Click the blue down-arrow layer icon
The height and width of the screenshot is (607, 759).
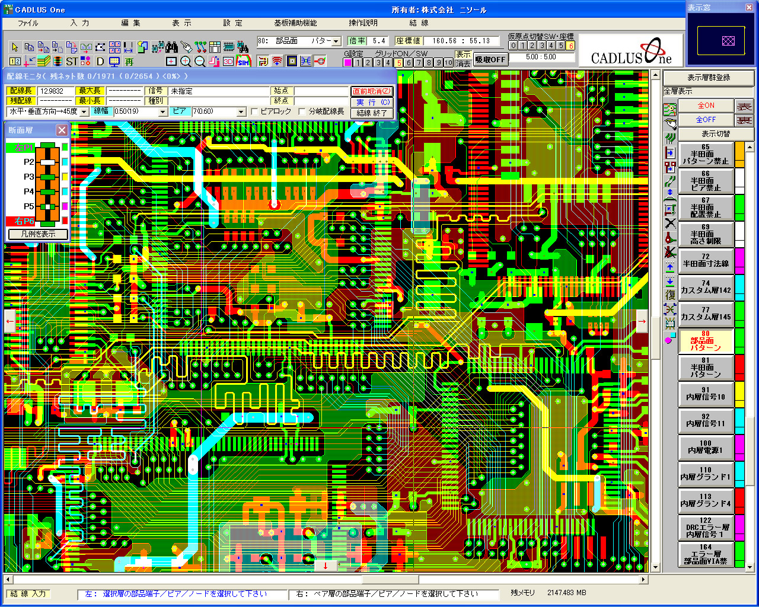coord(669,281)
